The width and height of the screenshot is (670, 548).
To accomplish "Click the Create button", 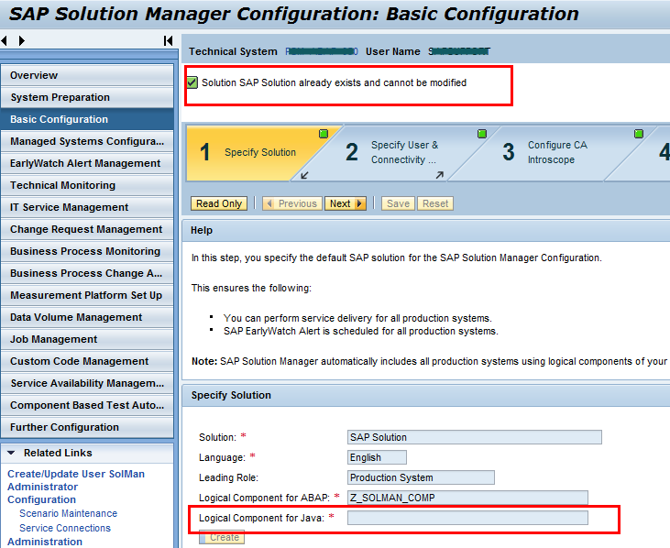I will point(221,537).
